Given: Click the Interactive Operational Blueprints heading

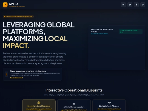Looking at the screenshot, I should (x=74, y=90).
